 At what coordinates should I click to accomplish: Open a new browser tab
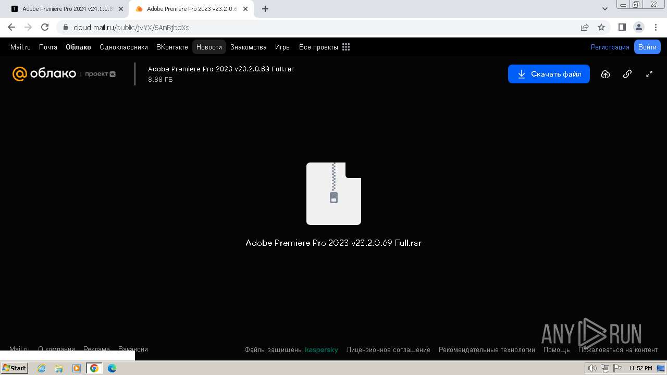tap(265, 9)
